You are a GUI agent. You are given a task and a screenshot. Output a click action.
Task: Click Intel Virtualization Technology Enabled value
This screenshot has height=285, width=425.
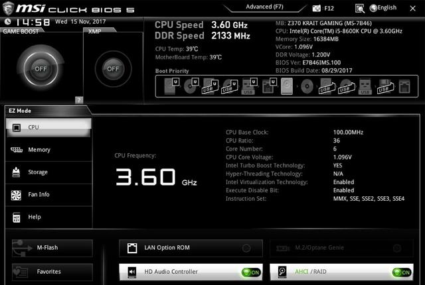pyautogui.click(x=343, y=182)
